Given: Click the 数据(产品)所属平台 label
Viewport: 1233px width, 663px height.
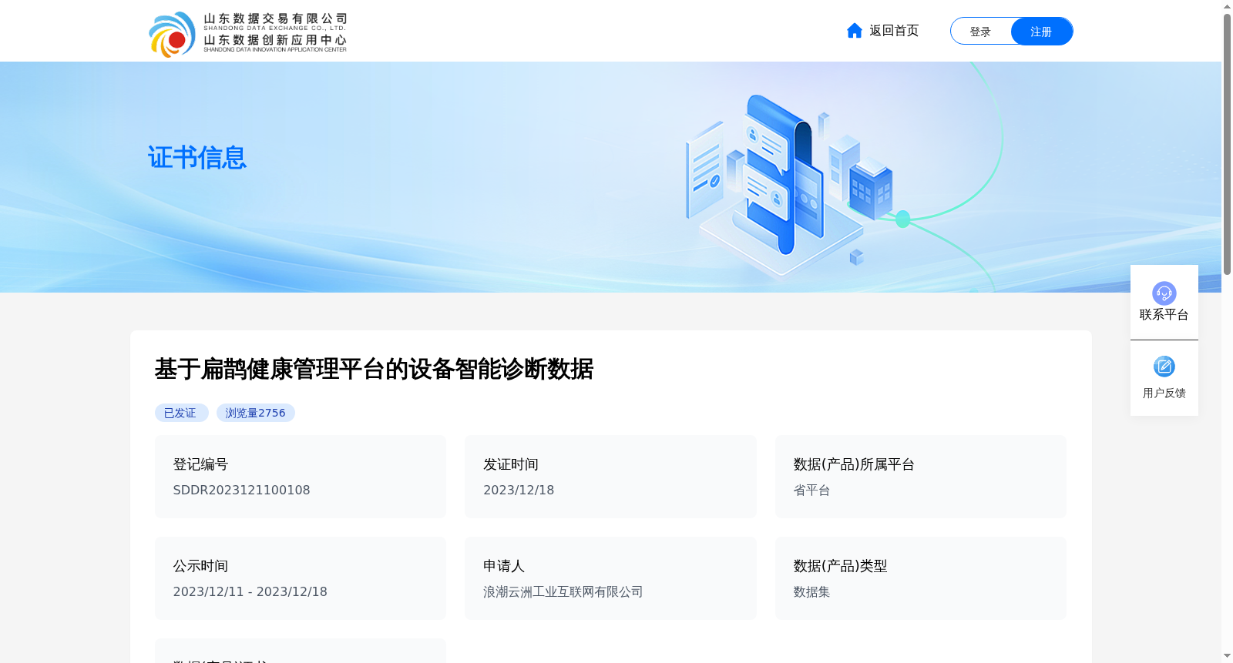Looking at the screenshot, I should coord(854,464).
